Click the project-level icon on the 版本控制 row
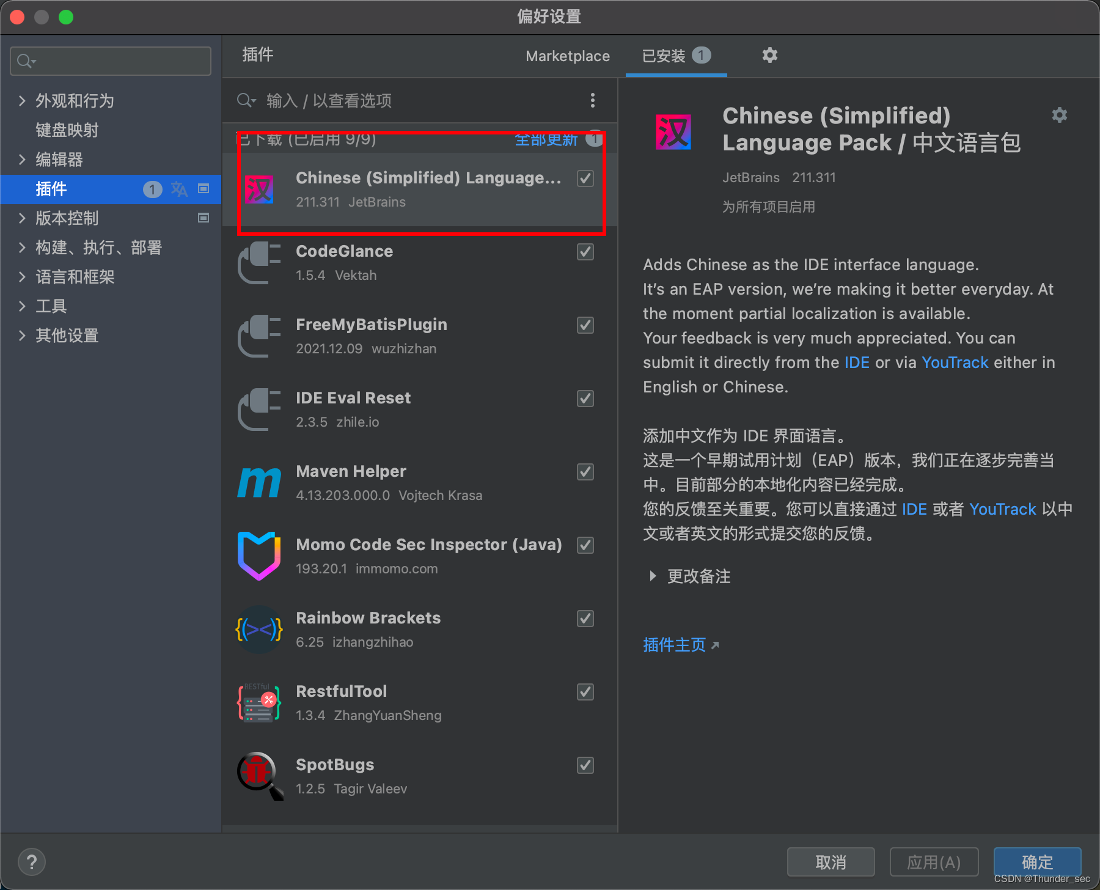Image resolution: width=1100 pixels, height=890 pixels. point(204,218)
